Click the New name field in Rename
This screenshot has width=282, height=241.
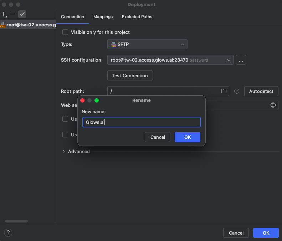click(x=142, y=122)
